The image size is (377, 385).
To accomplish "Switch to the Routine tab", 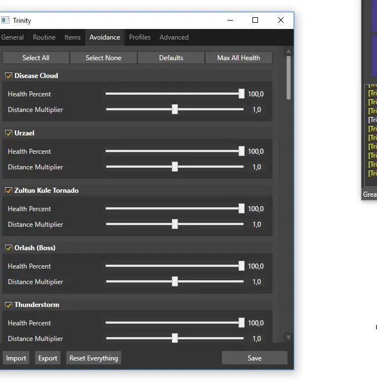I will [x=44, y=37].
